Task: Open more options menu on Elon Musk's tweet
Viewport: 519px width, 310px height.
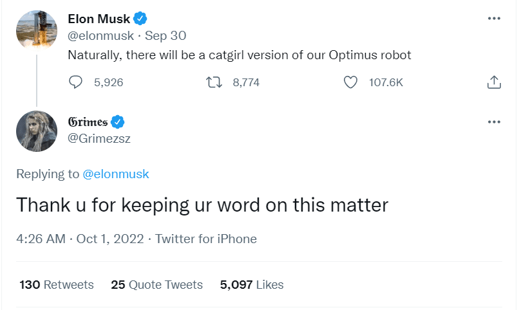Action: click(x=494, y=18)
